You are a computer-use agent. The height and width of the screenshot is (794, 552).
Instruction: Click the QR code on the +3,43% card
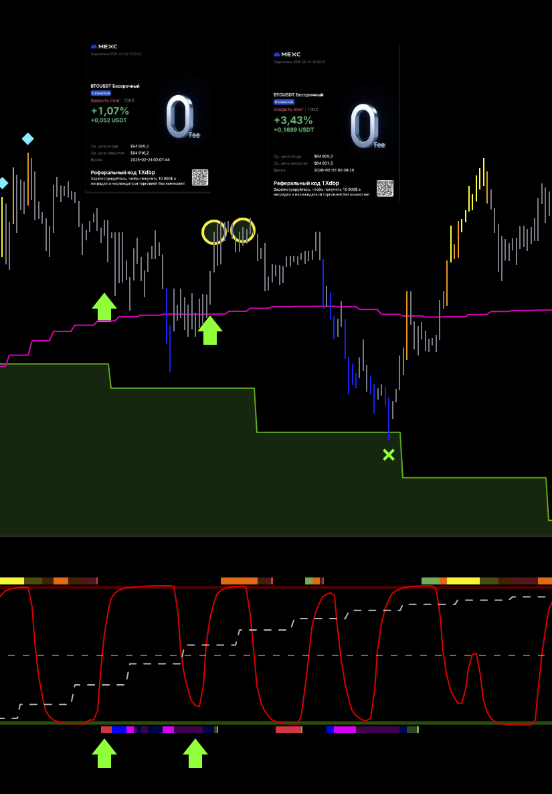click(x=385, y=188)
